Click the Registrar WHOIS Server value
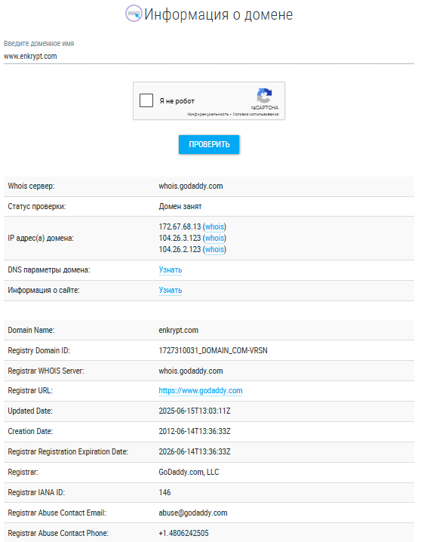 click(191, 371)
